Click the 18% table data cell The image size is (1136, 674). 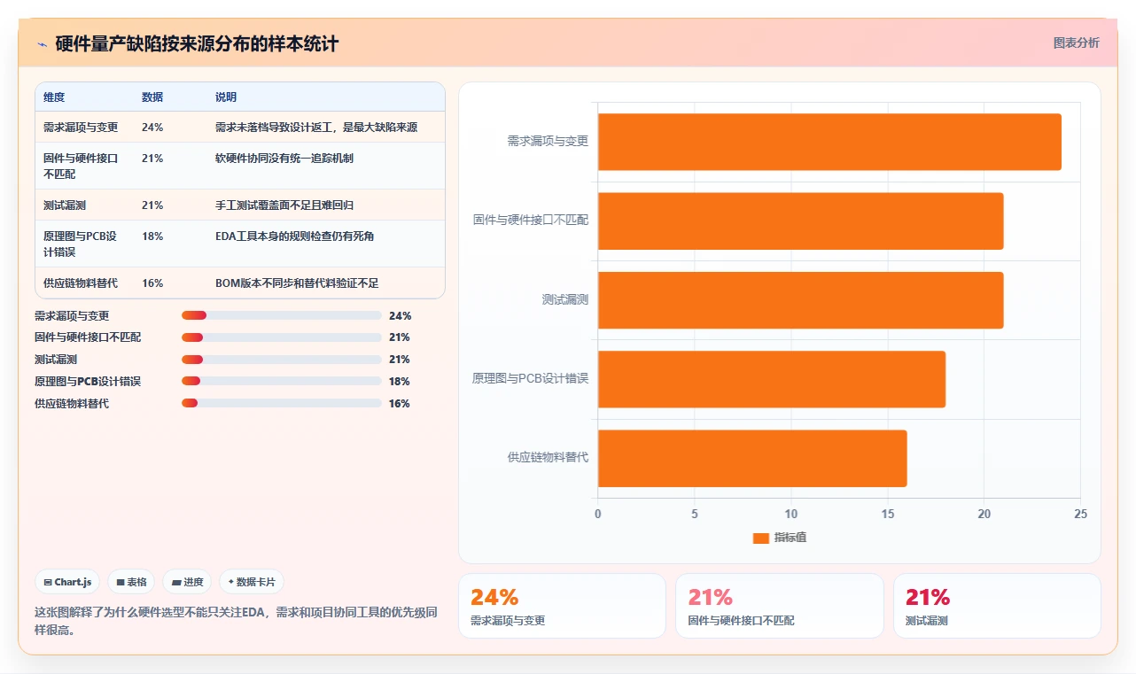pyautogui.click(x=152, y=236)
